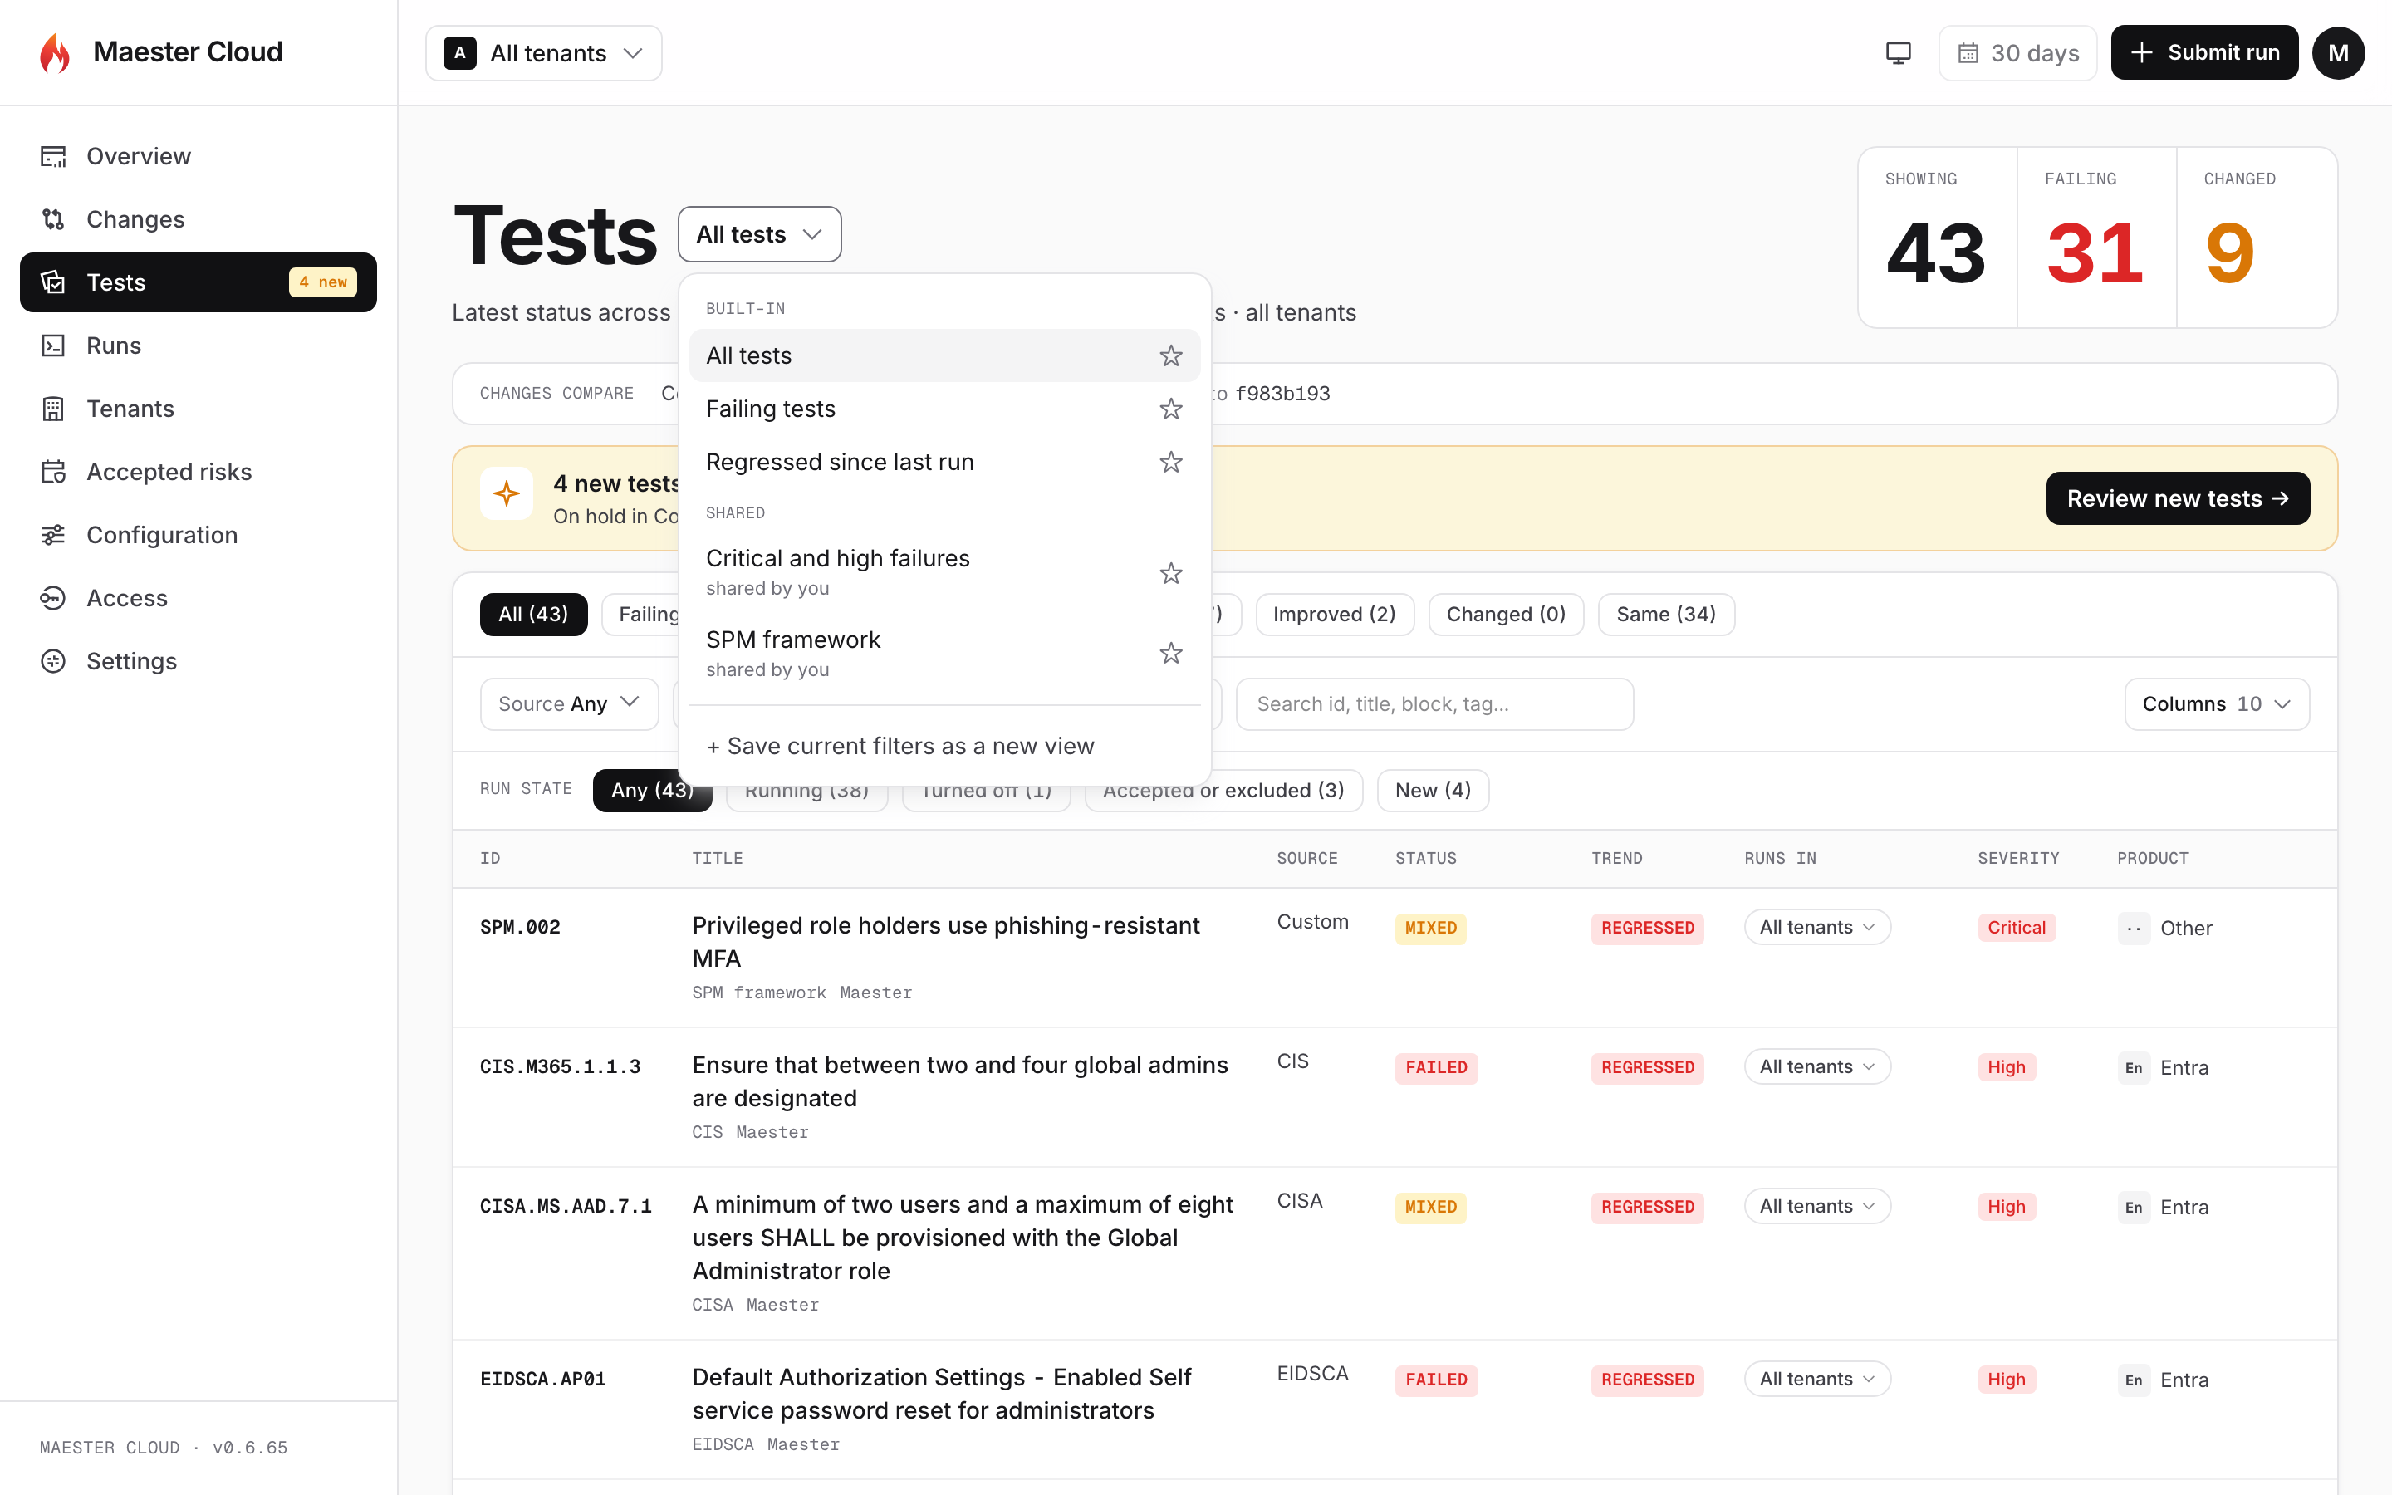
Task: Click Submit run button
Action: coord(2204,52)
